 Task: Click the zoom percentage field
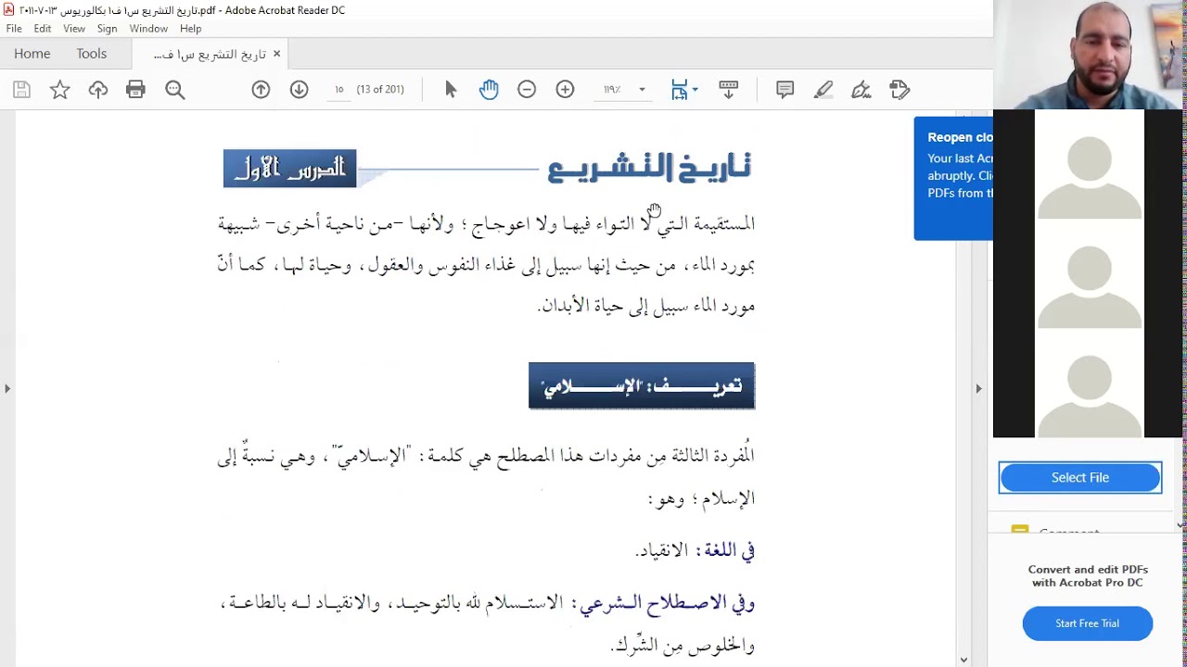click(x=612, y=90)
